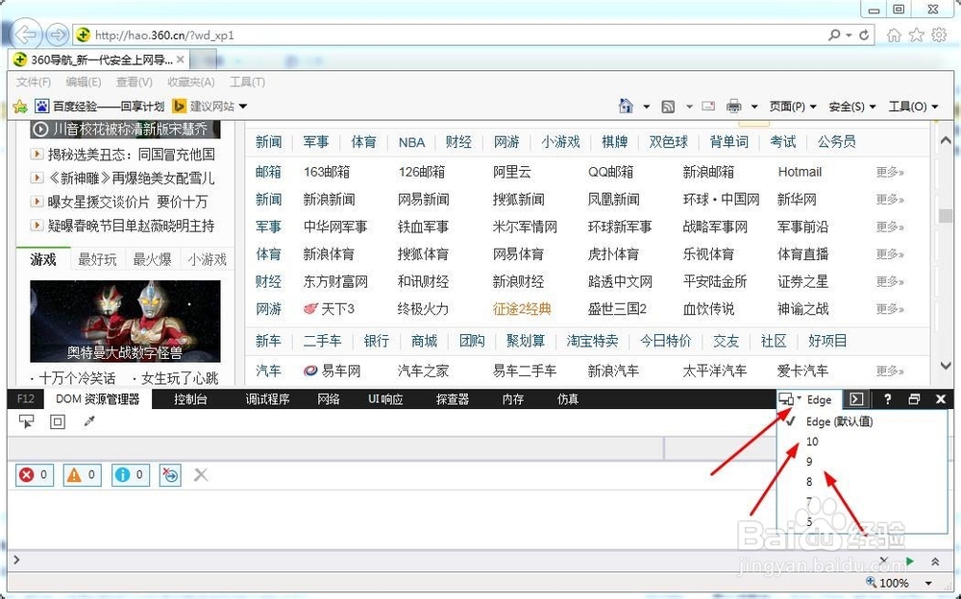Open the 页面(P) dropdown menu
The width and height of the screenshot is (961, 599).
point(793,107)
